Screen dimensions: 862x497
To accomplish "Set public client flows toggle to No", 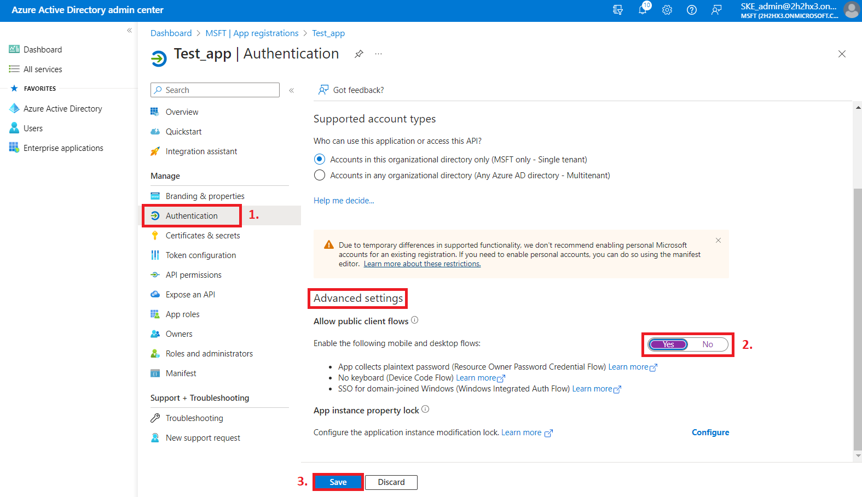I will (x=708, y=344).
